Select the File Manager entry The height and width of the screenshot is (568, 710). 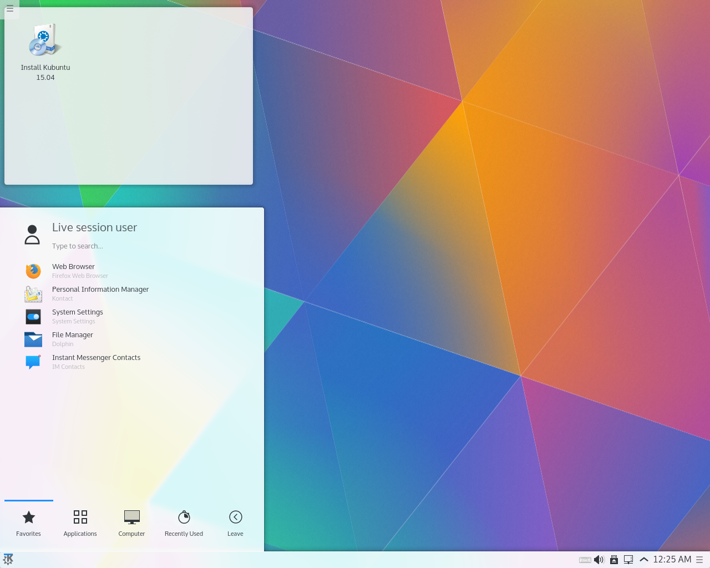click(133, 339)
